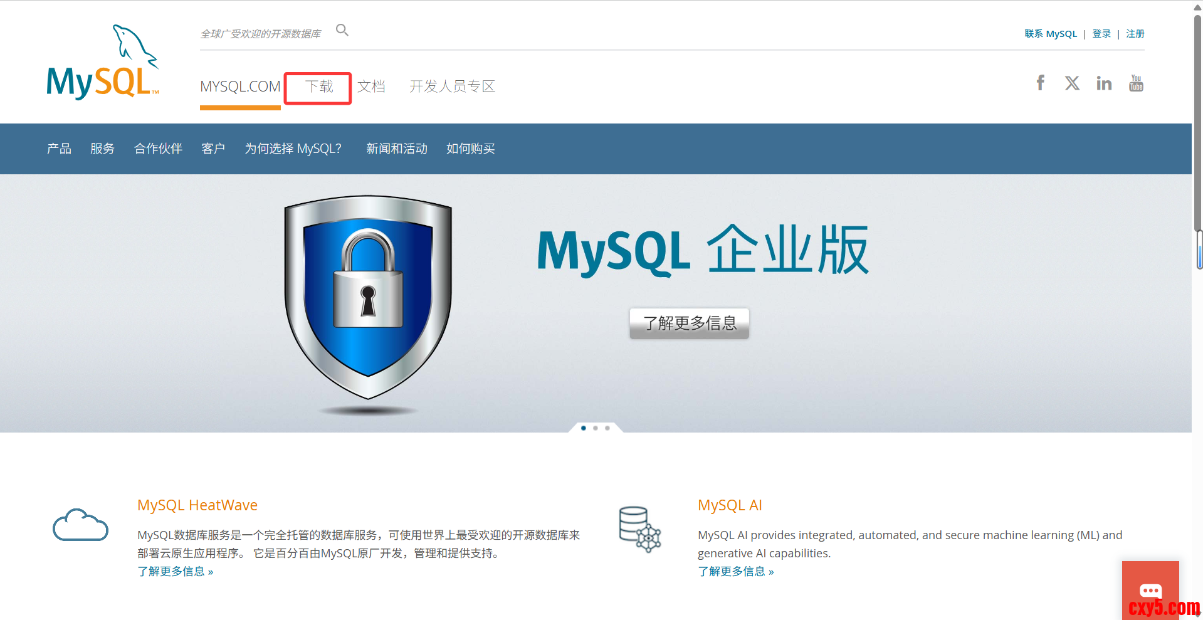Click the HeatWave cloud icon
The height and width of the screenshot is (620, 1203).
(81, 525)
